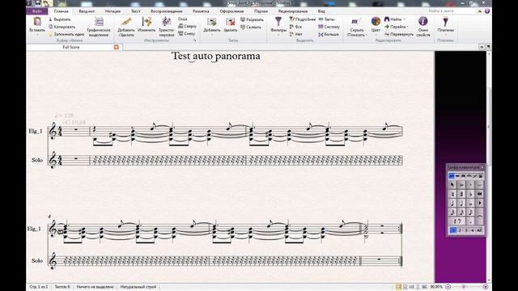Click Перевернуть (flip) item
This screenshot has width=518, height=291.
click(x=399, y=34)
